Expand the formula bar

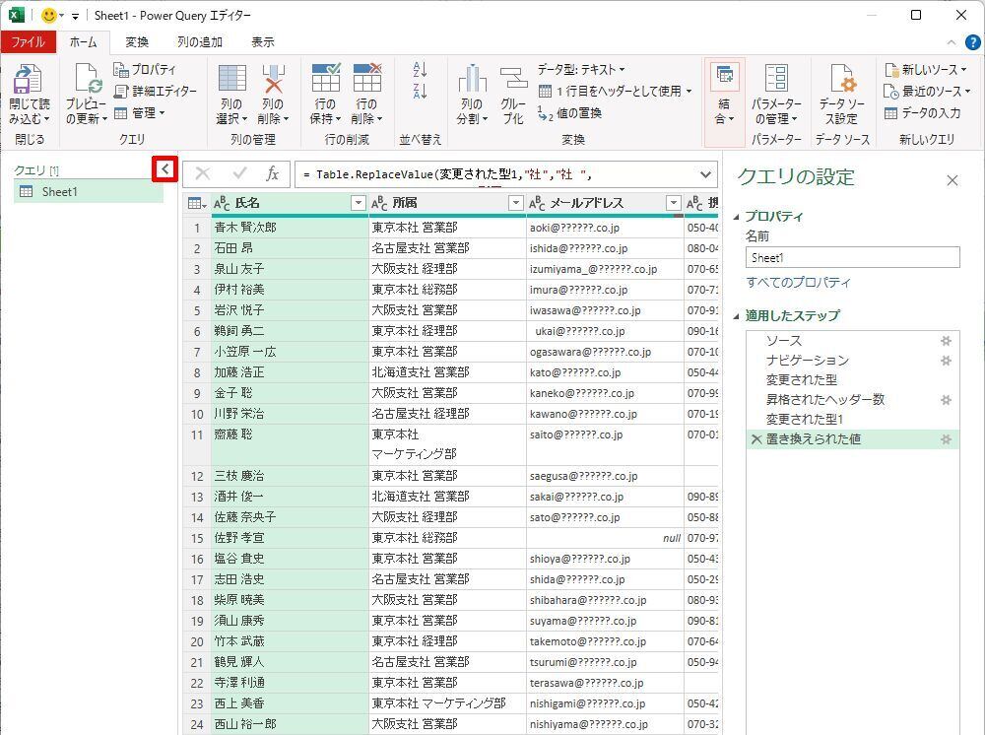point(705,174)
